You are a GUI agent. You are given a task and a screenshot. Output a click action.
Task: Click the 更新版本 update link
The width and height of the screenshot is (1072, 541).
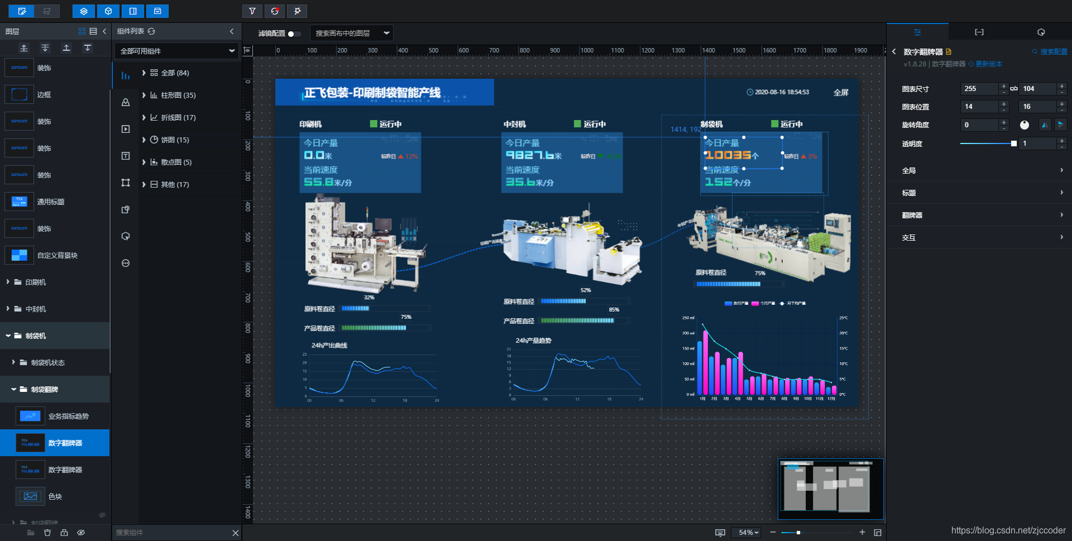click(985, 64)
